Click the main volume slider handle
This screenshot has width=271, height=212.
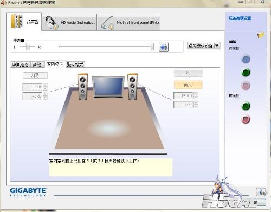point(152,47)
